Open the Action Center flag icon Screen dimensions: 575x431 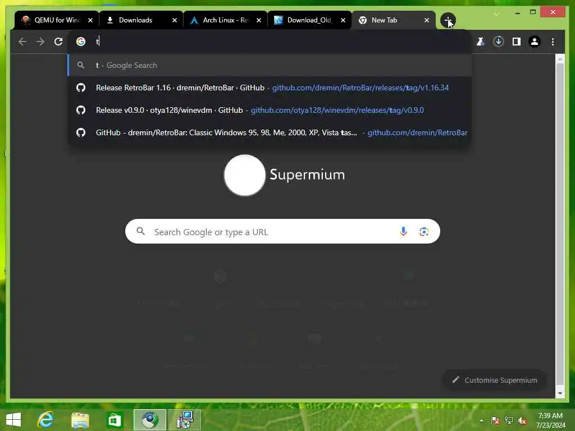(495, 420)
